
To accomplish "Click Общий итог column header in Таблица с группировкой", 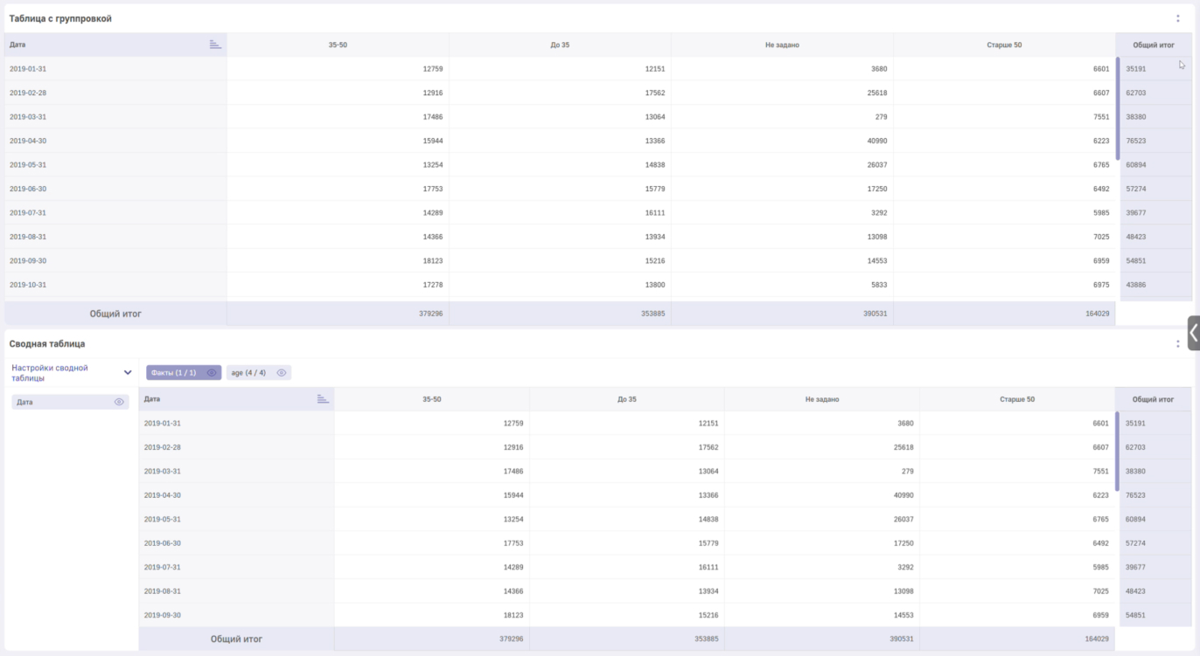I will click(x=1154, y=45).
